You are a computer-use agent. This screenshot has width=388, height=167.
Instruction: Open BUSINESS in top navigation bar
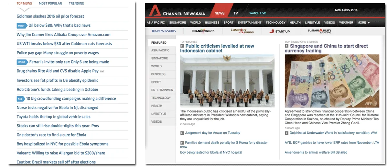click(x=212, y=23)
